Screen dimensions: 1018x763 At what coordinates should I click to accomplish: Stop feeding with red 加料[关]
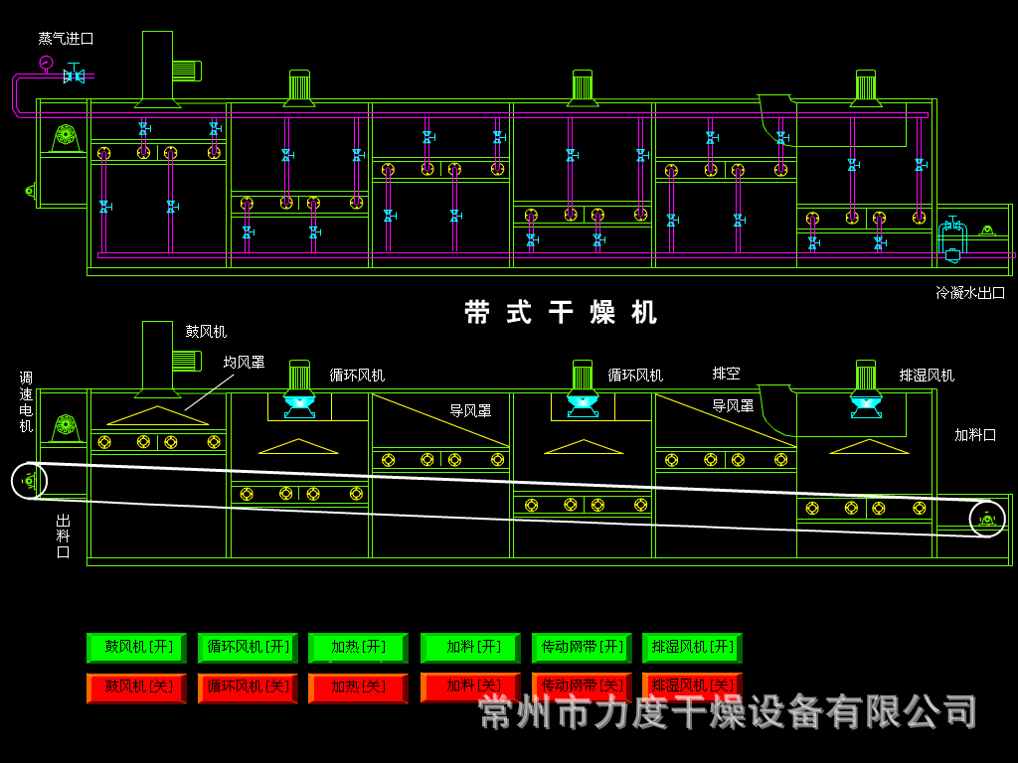click(470, 687)
